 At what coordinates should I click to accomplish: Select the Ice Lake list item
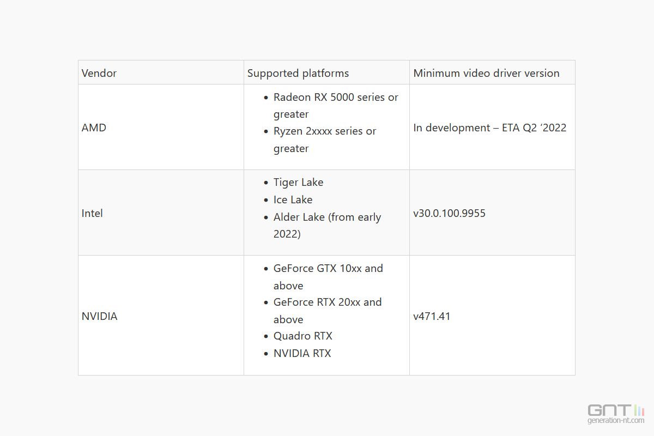point(293,199)
